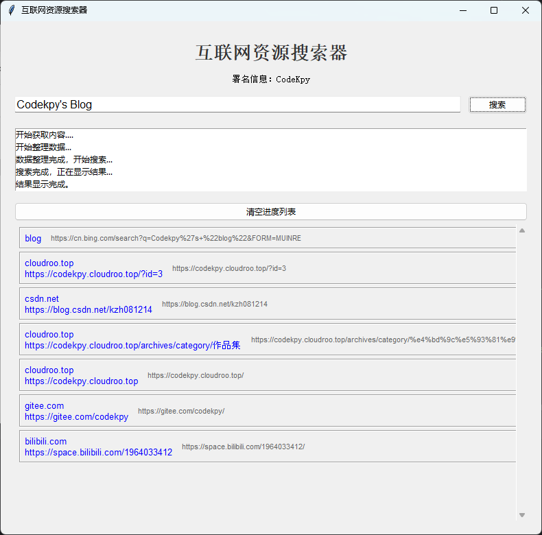Screen dimensions: 542x535
Task: Click the csdn.net site name
Action: pyautogui.click(x=42, y=298)
